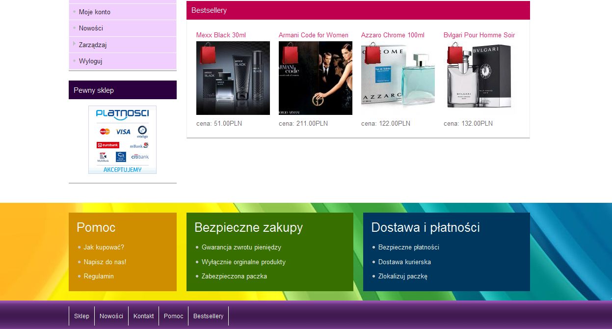Screen dimensions: 612x329
Task: View Armani Code product image
Action: coord(316,78)
